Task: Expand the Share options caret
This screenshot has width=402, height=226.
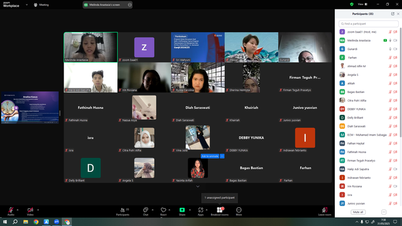Action: coord(190,210)
